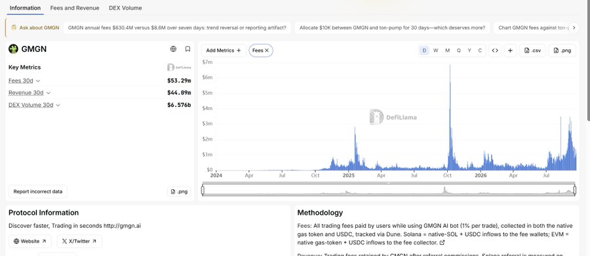Screen dimensions: 590x256
Task: Download chart data as .csv
Action: 532,50
